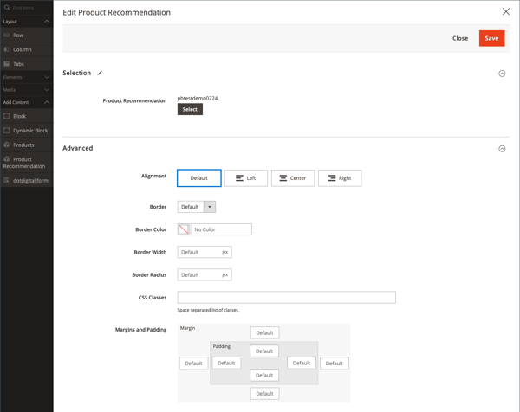The width and height of the screenshot is (520, 412).
Task: Select the dotdigital form icon
Action: coord(6,180)
